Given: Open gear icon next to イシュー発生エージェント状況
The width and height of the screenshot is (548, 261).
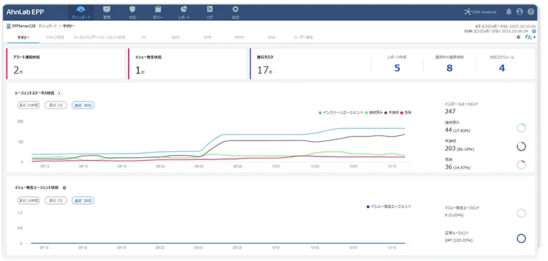Looking at the screenshot, I should click(64, 187).
